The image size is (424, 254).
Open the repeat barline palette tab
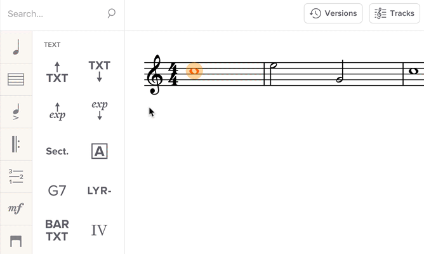point(16,144)
